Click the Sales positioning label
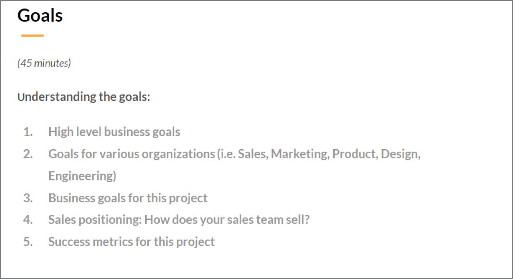This screenshot has height=279, width=513. (x=95, y=220)
